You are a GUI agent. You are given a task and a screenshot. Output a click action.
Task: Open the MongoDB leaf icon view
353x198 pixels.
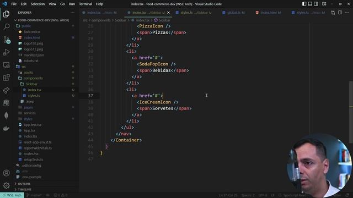6,116
